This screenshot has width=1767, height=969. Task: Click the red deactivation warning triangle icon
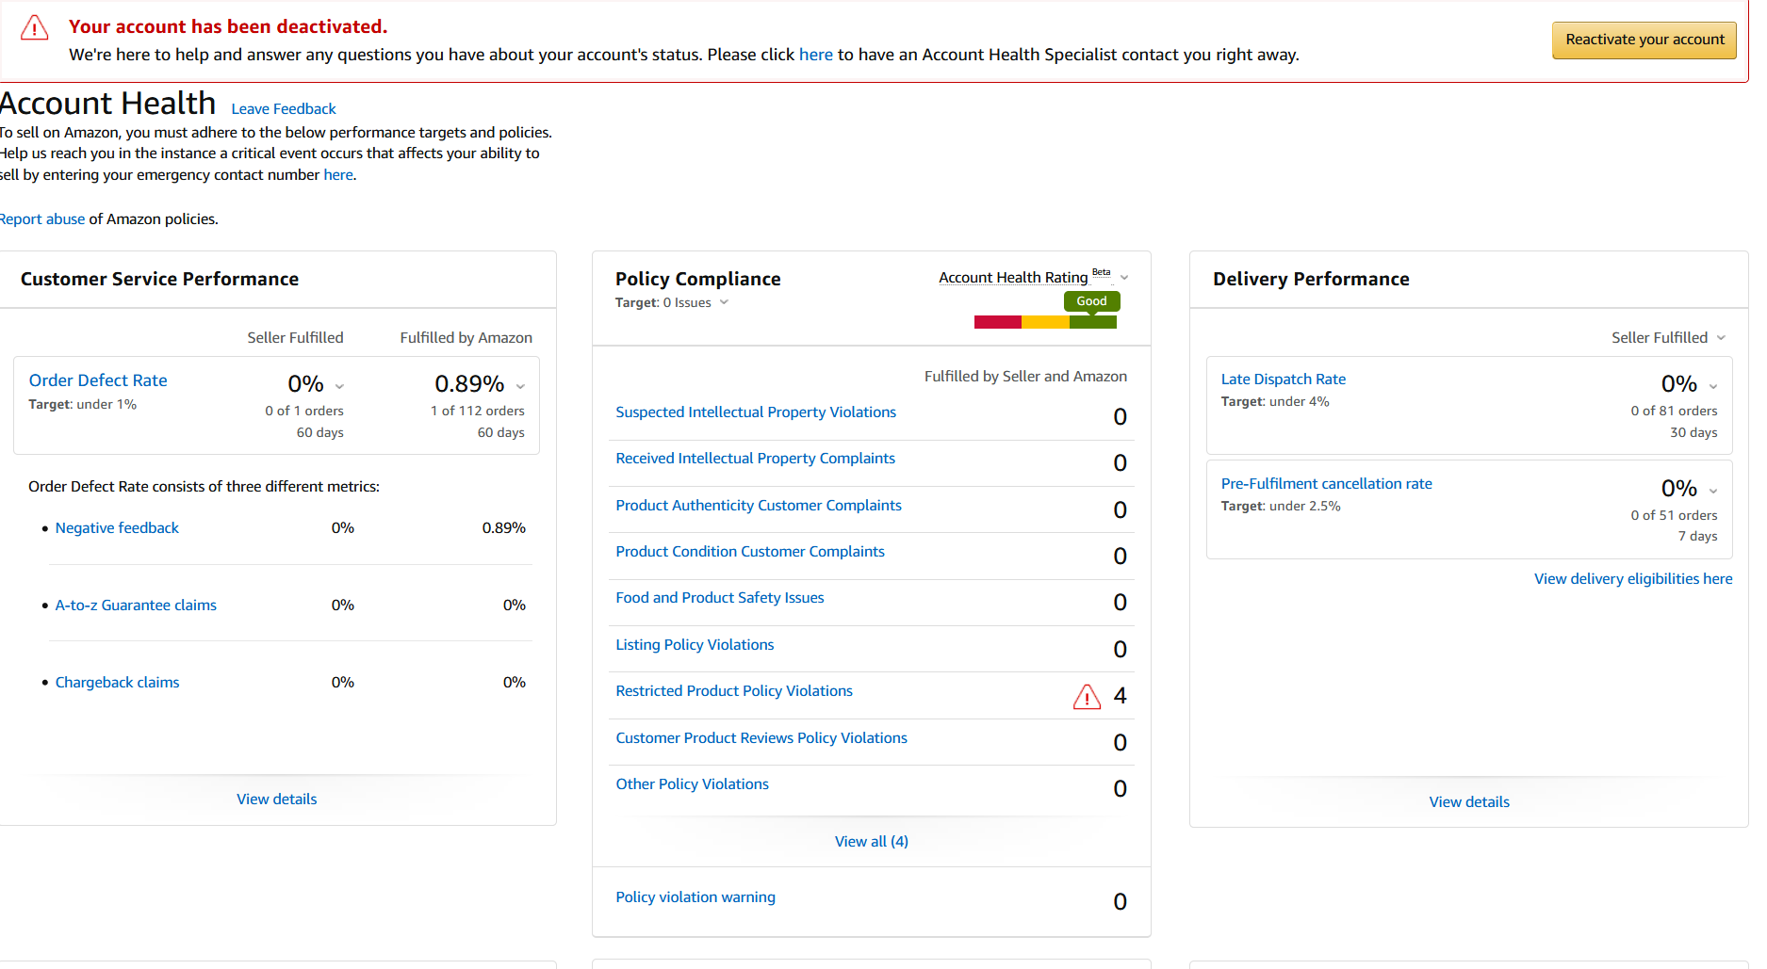click(35, 27)
